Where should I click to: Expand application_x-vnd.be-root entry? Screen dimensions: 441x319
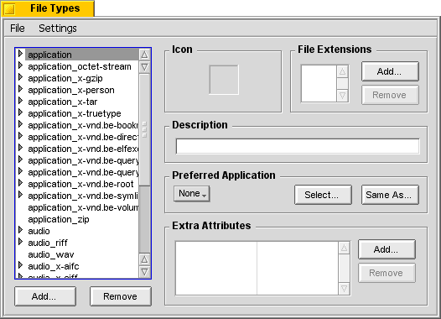point(20,183)
